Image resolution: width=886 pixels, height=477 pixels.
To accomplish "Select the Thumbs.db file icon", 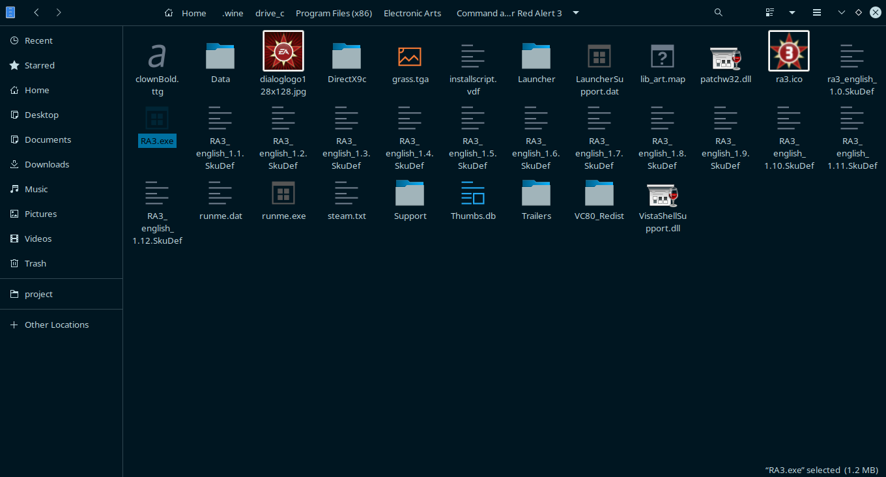I will [473, 193].
